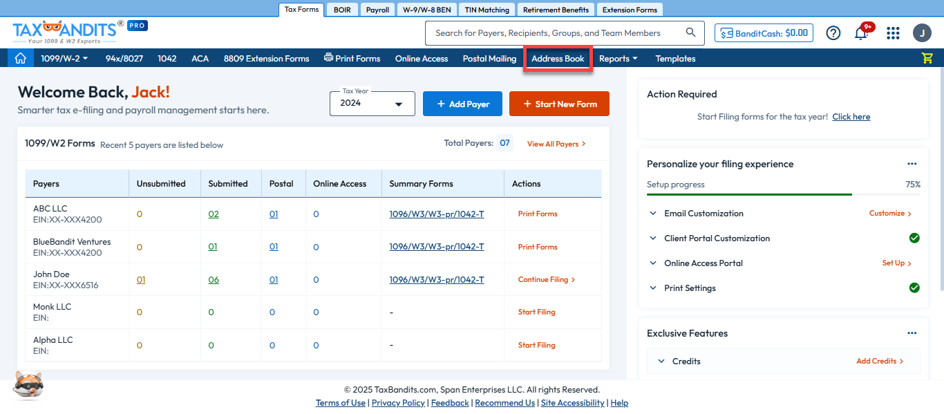
Task: Click Print Forms for BlueBandit Ventures
Action: tap(538, 247)
